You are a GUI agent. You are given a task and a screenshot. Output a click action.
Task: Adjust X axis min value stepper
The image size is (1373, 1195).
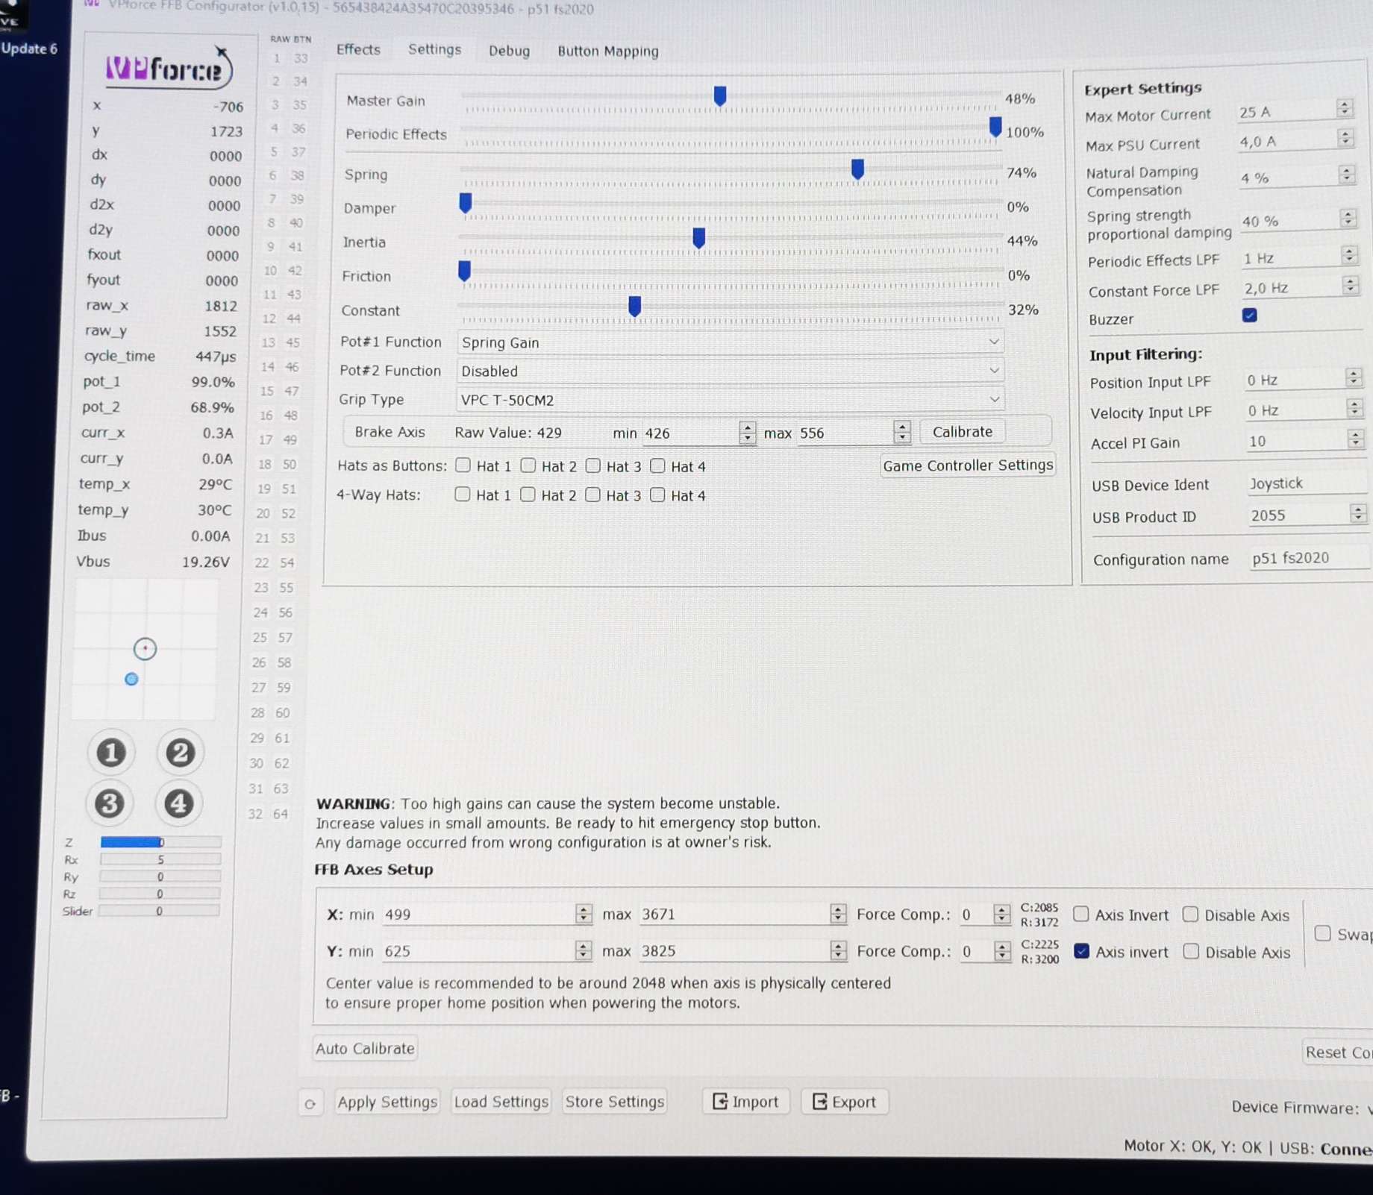point(584,914)
